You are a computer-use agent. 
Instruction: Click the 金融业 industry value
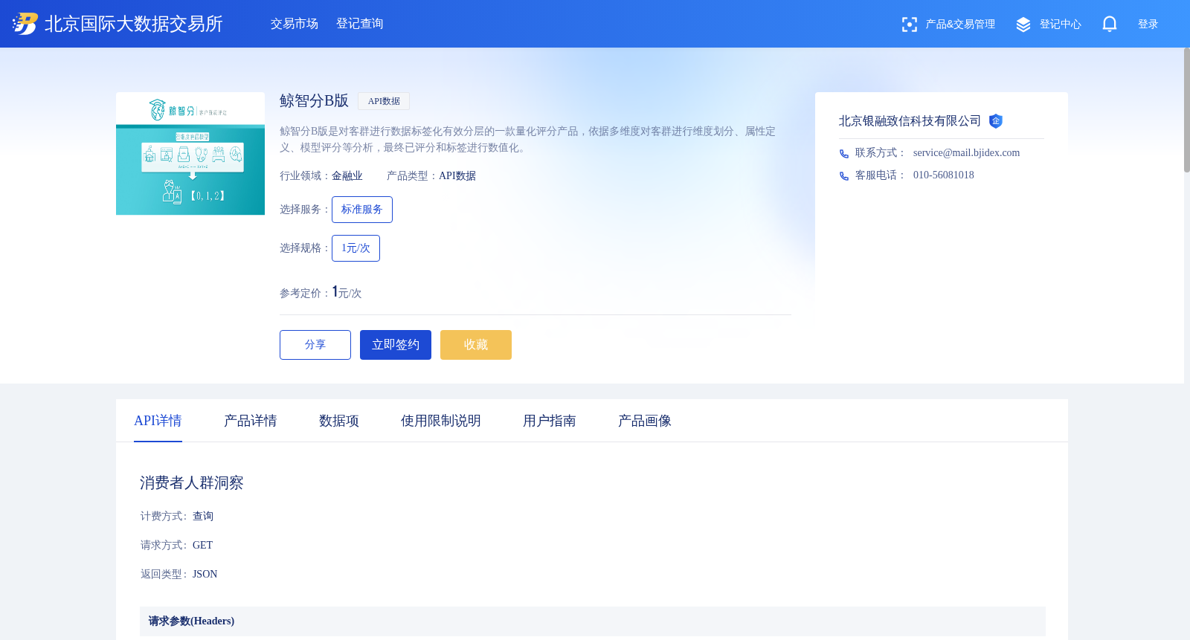tap(347, 176)
